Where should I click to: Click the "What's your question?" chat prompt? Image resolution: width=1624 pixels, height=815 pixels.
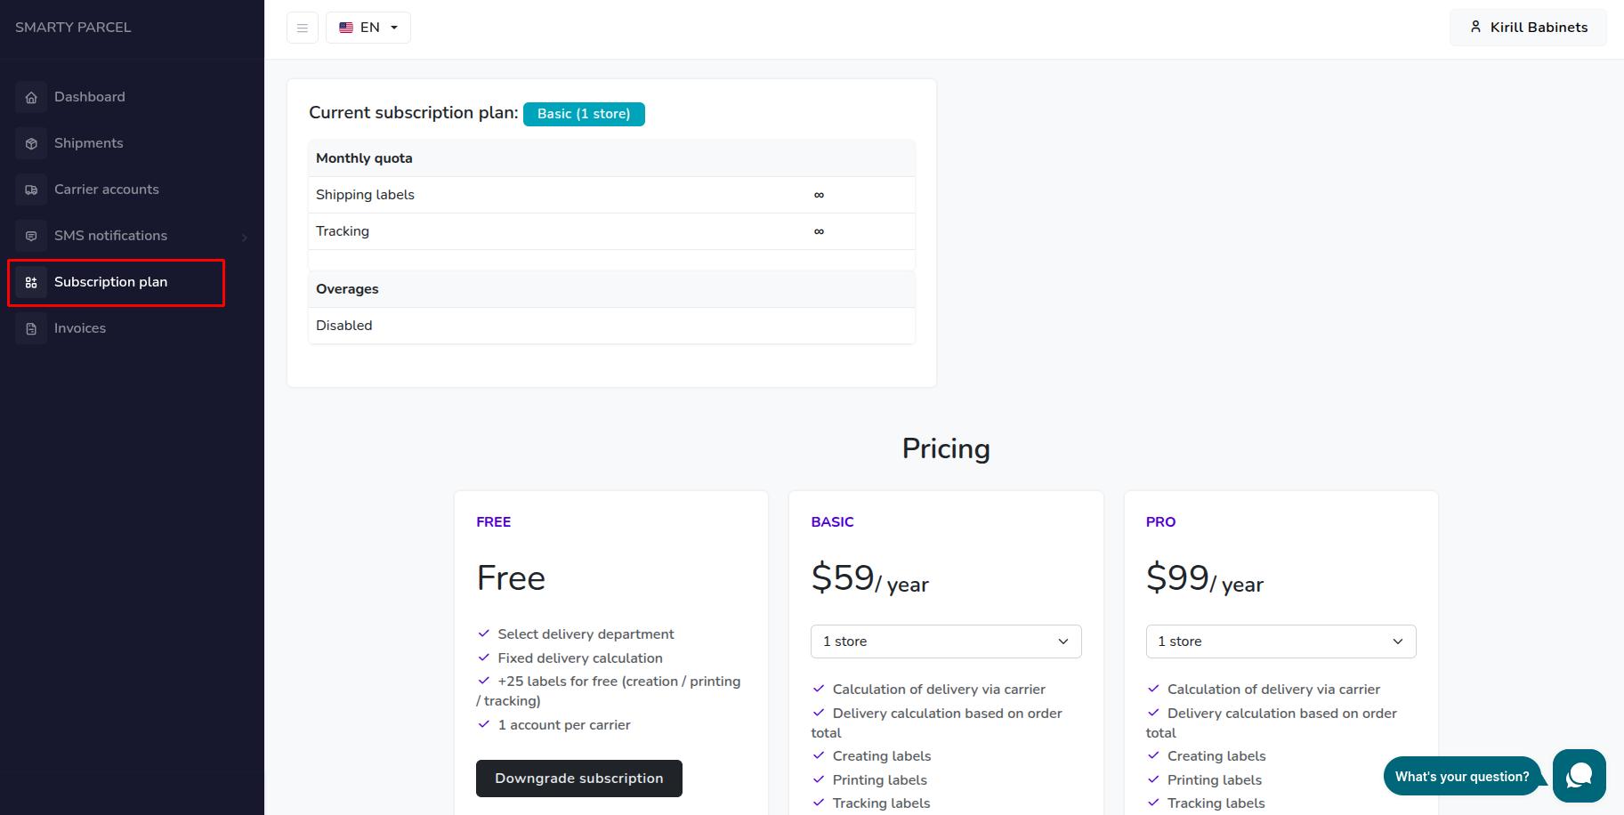[x=1461, y=777]
